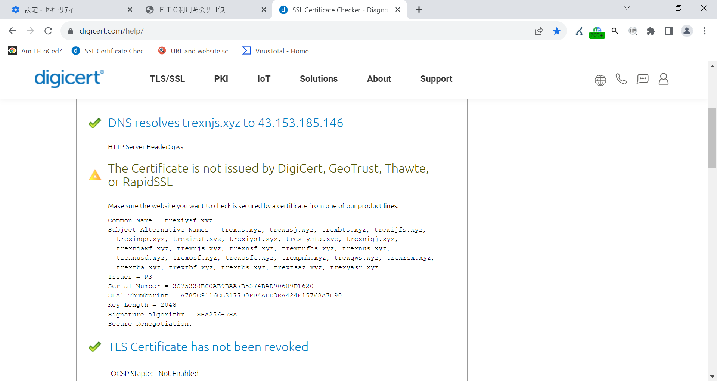Click the address bar URL digicert.com/help/
The image size is (717, 381).
[x=111, y=31]
